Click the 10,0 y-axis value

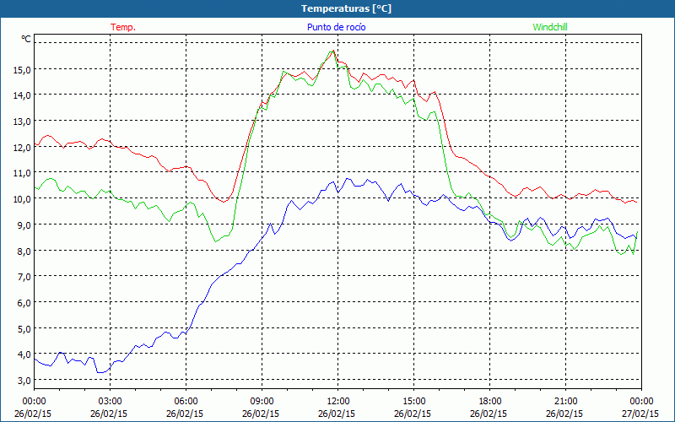(x=23, y=199)
